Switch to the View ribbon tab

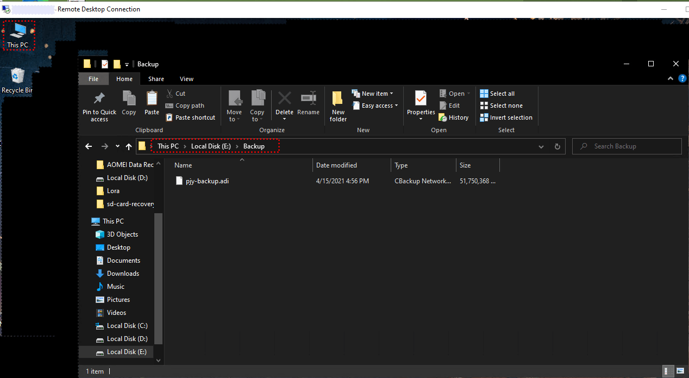click(186, 79)
